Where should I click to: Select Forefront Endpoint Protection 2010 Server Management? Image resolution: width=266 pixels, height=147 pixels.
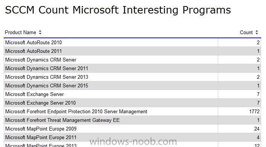[132, 111]
